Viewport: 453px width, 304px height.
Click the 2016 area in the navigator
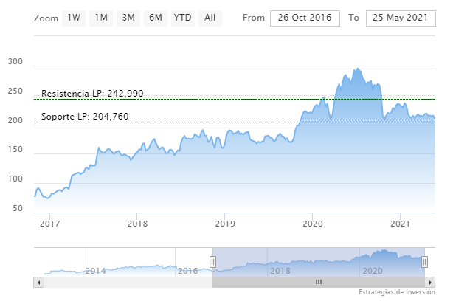187,271
